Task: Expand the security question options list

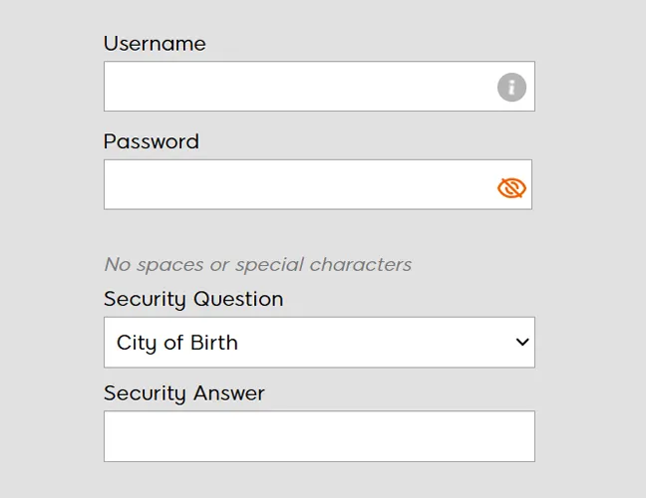Action: coord(319,342)
